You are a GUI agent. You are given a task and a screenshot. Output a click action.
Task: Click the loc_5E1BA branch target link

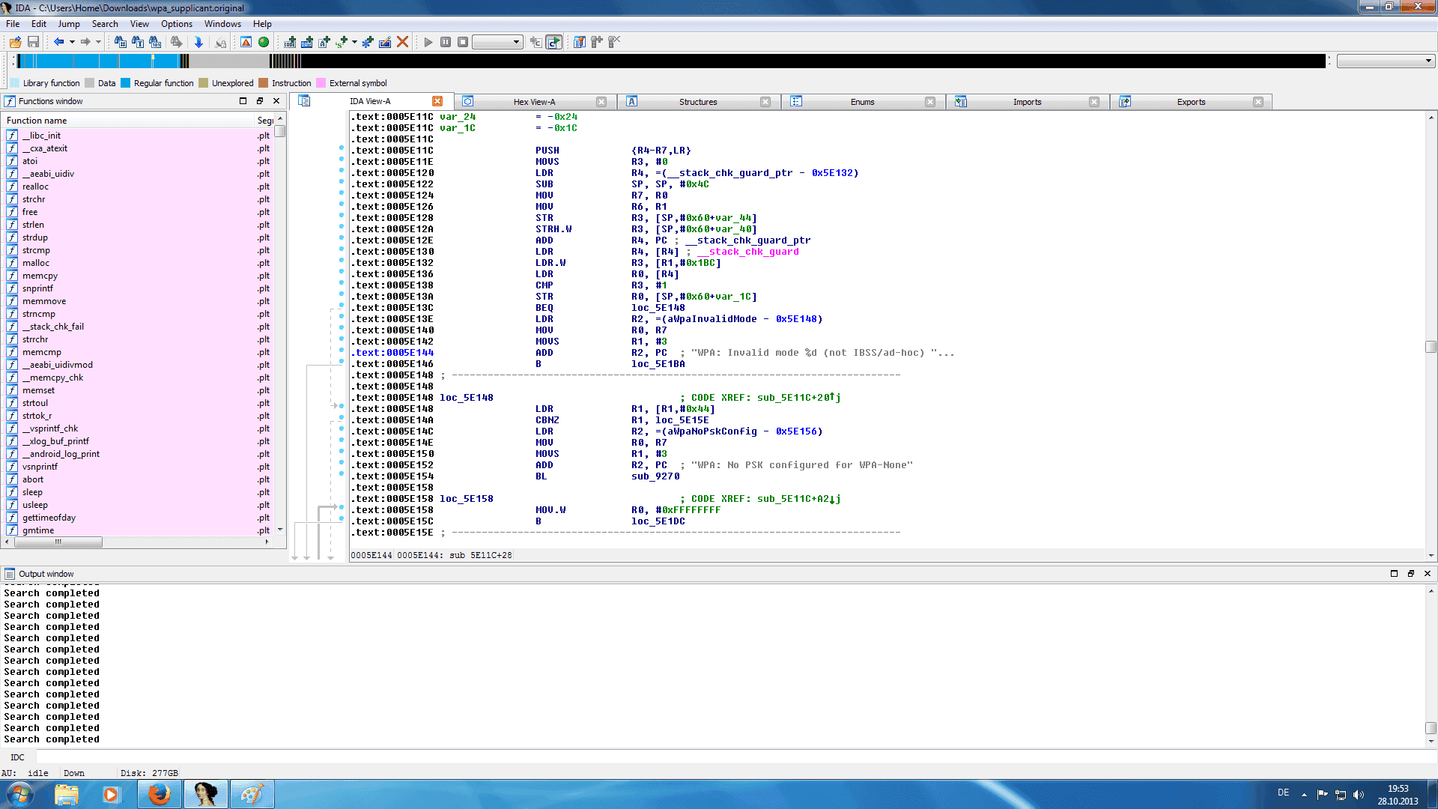[x=658, y=364]
